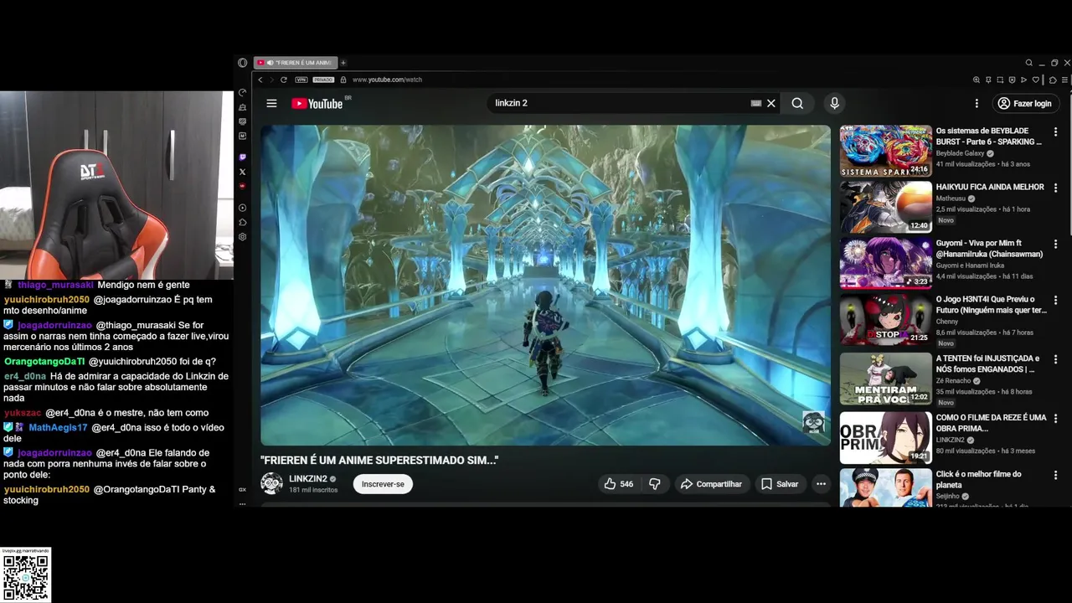This screenshot has width=1072, height=603.
Task: Open the extensions cube in the sidebar
Action: tap(242, 222)
